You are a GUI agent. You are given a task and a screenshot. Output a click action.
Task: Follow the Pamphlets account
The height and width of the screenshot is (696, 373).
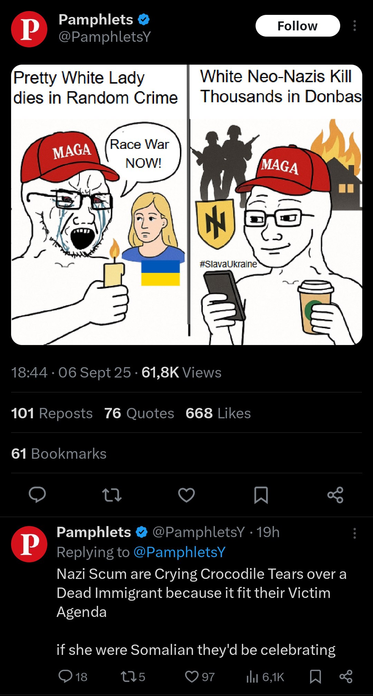click(298, 26)
